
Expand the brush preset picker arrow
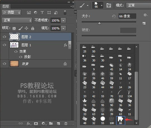[102, 5]
